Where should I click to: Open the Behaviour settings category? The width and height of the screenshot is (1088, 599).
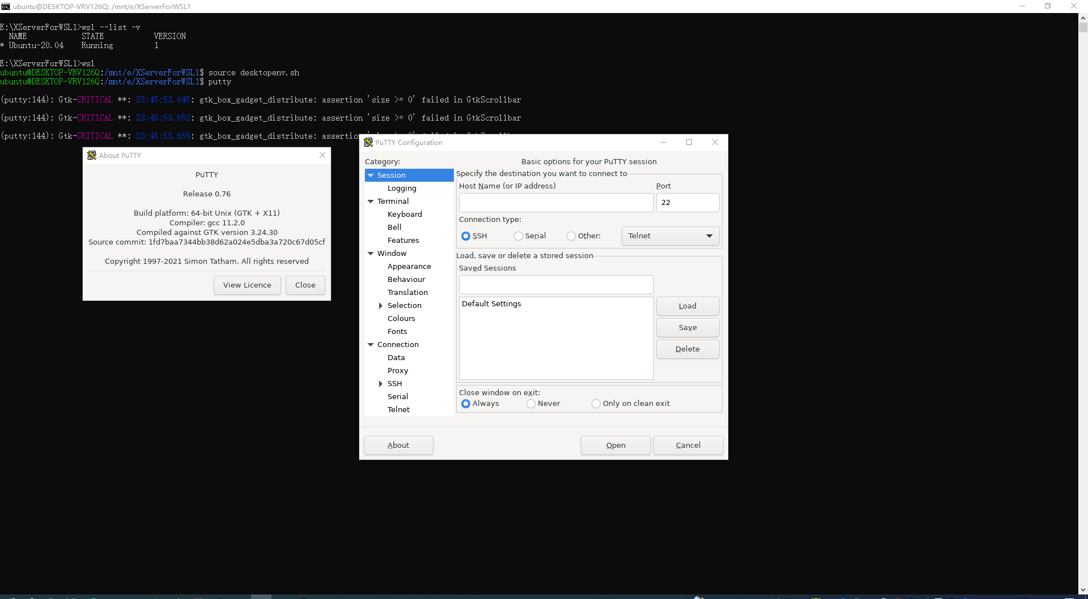click(406, 280)
